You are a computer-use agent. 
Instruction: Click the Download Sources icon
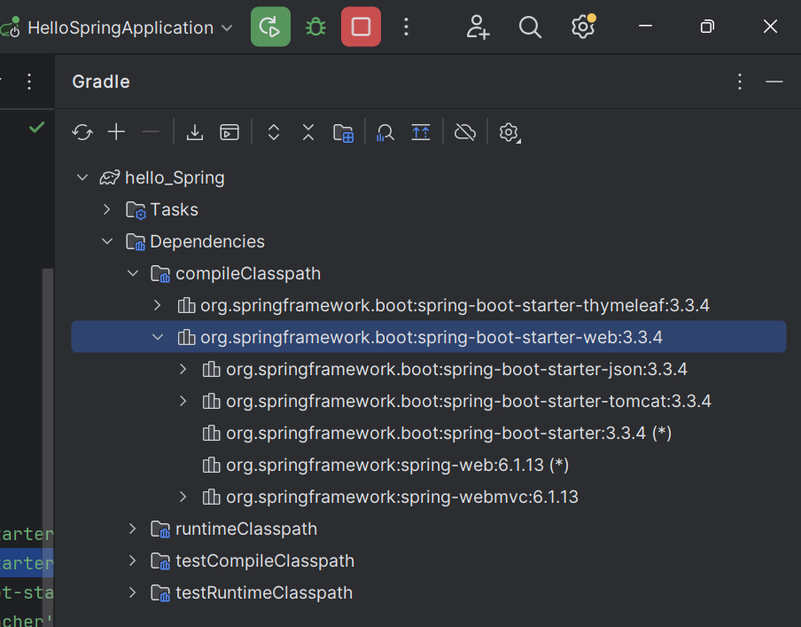[195, 132]
